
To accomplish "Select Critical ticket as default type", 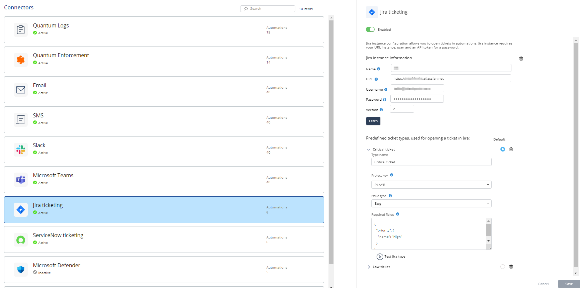I will coord(503,149).
